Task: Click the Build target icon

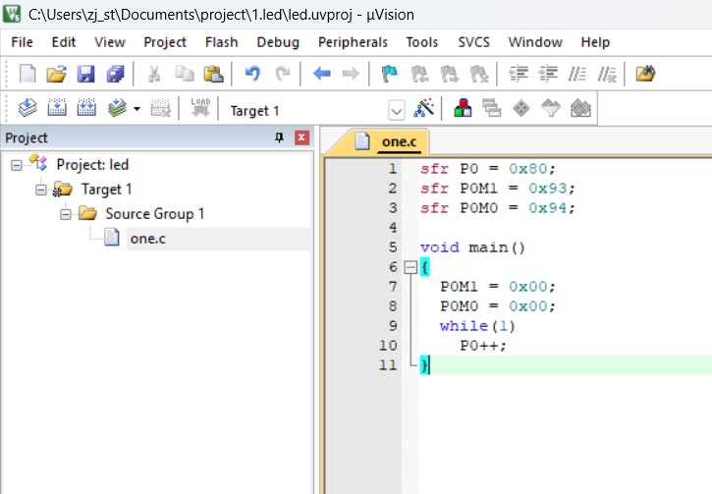Action: (x=57, y=108)
